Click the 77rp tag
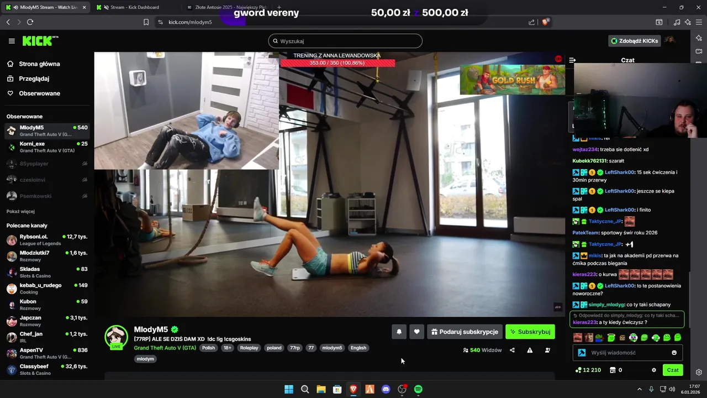The image size is (707, 398). pos(295,348)
